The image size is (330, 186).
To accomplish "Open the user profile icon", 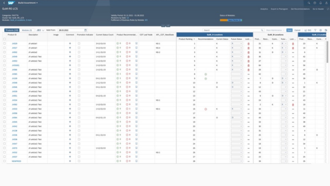I will [x=326, y=3].
